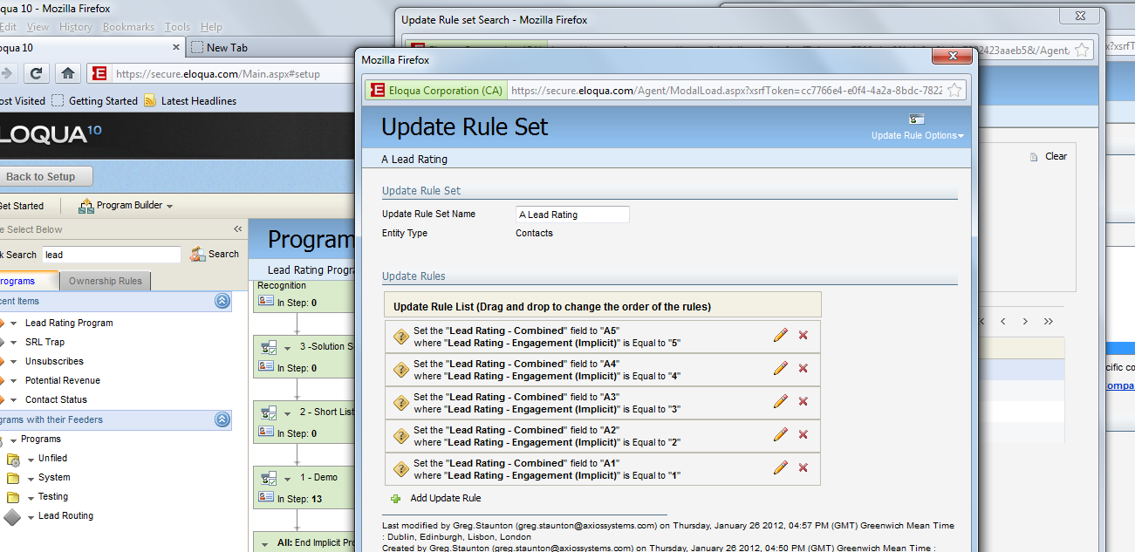Collapse the left panel with double chevron
This screenshot has width=1135, height=552.
(x=237, y=229)
